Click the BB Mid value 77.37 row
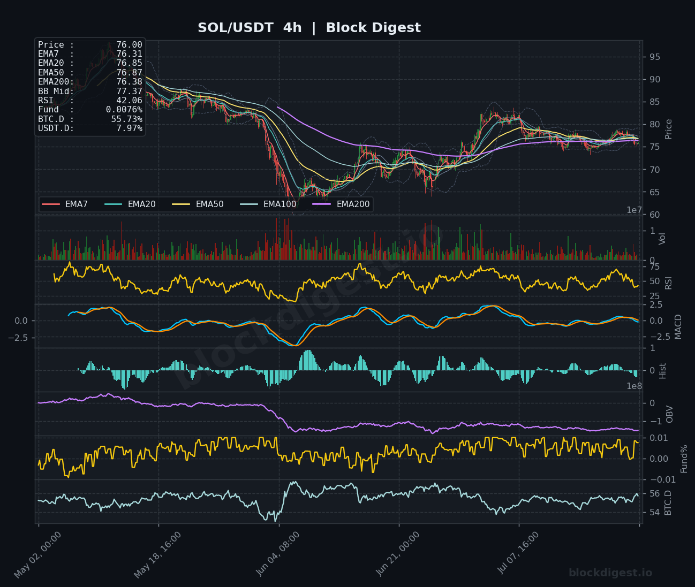Image resolution: width=695 pixels, height=587 pixels. click(90, 91)
